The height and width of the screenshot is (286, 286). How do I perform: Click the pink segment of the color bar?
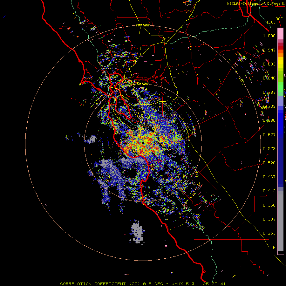tap(281, 34)
